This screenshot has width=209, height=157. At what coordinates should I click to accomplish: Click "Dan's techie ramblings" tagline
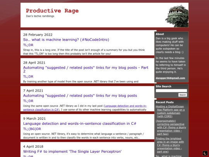[x=40, y=16]
